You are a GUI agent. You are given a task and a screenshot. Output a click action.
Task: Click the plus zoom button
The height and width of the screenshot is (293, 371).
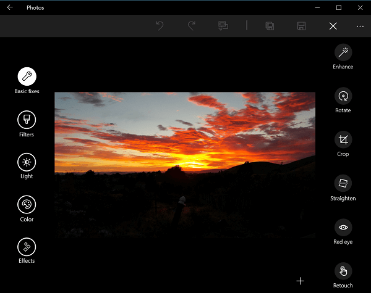tap(300, 281)
